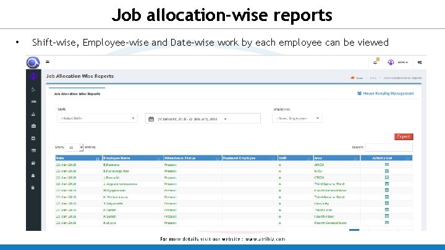This screenshot has width=445, height=250.
Task: Open the Select Shift dropdown
Action: point(97,118)
